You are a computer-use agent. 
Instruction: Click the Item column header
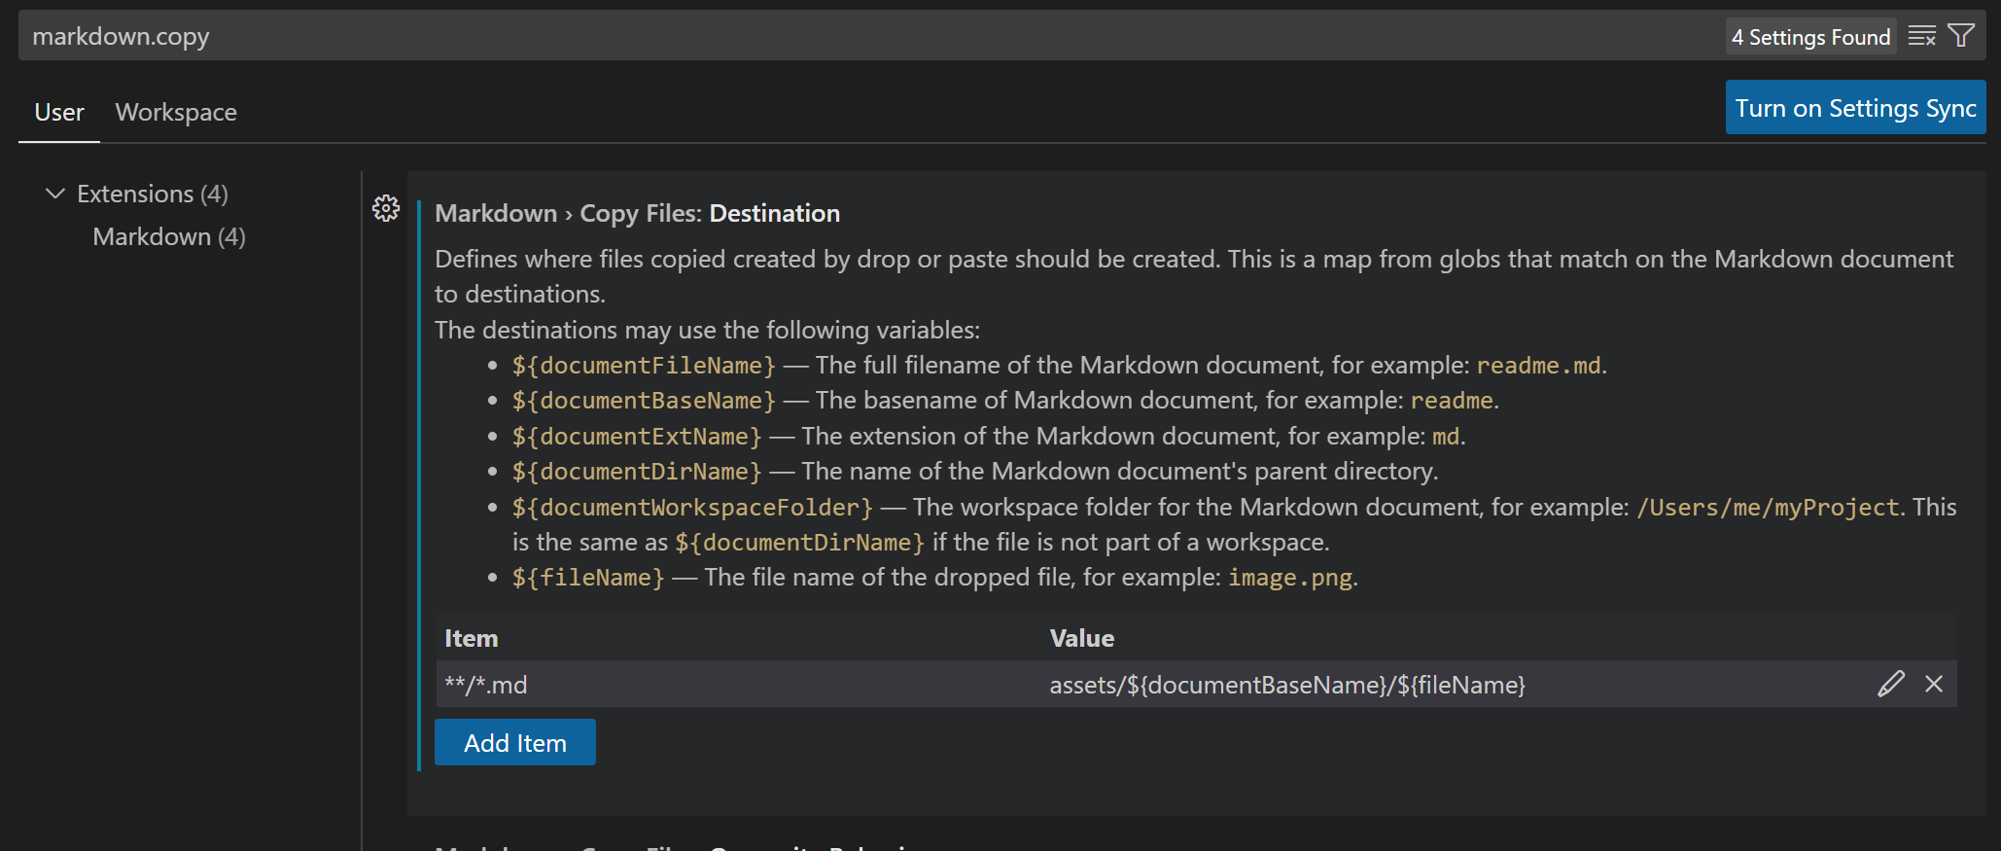[472, 638]
